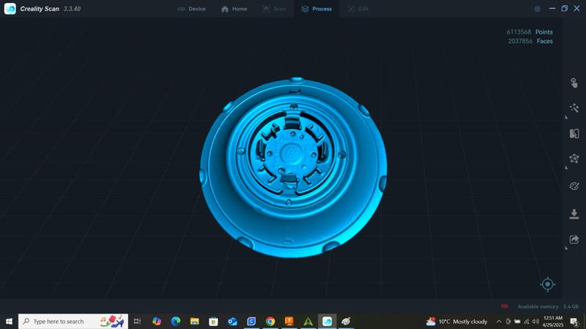Launch Copilot from the taskbar
586x329 pixels.
[x=157, y=321]
